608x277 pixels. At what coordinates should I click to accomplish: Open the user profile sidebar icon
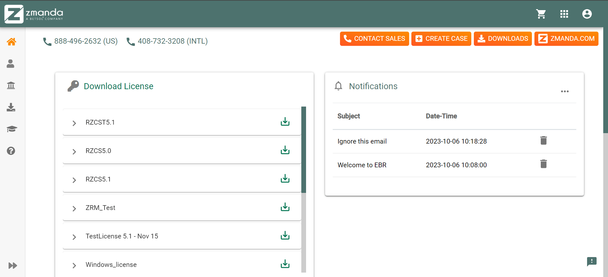point(11,64)
